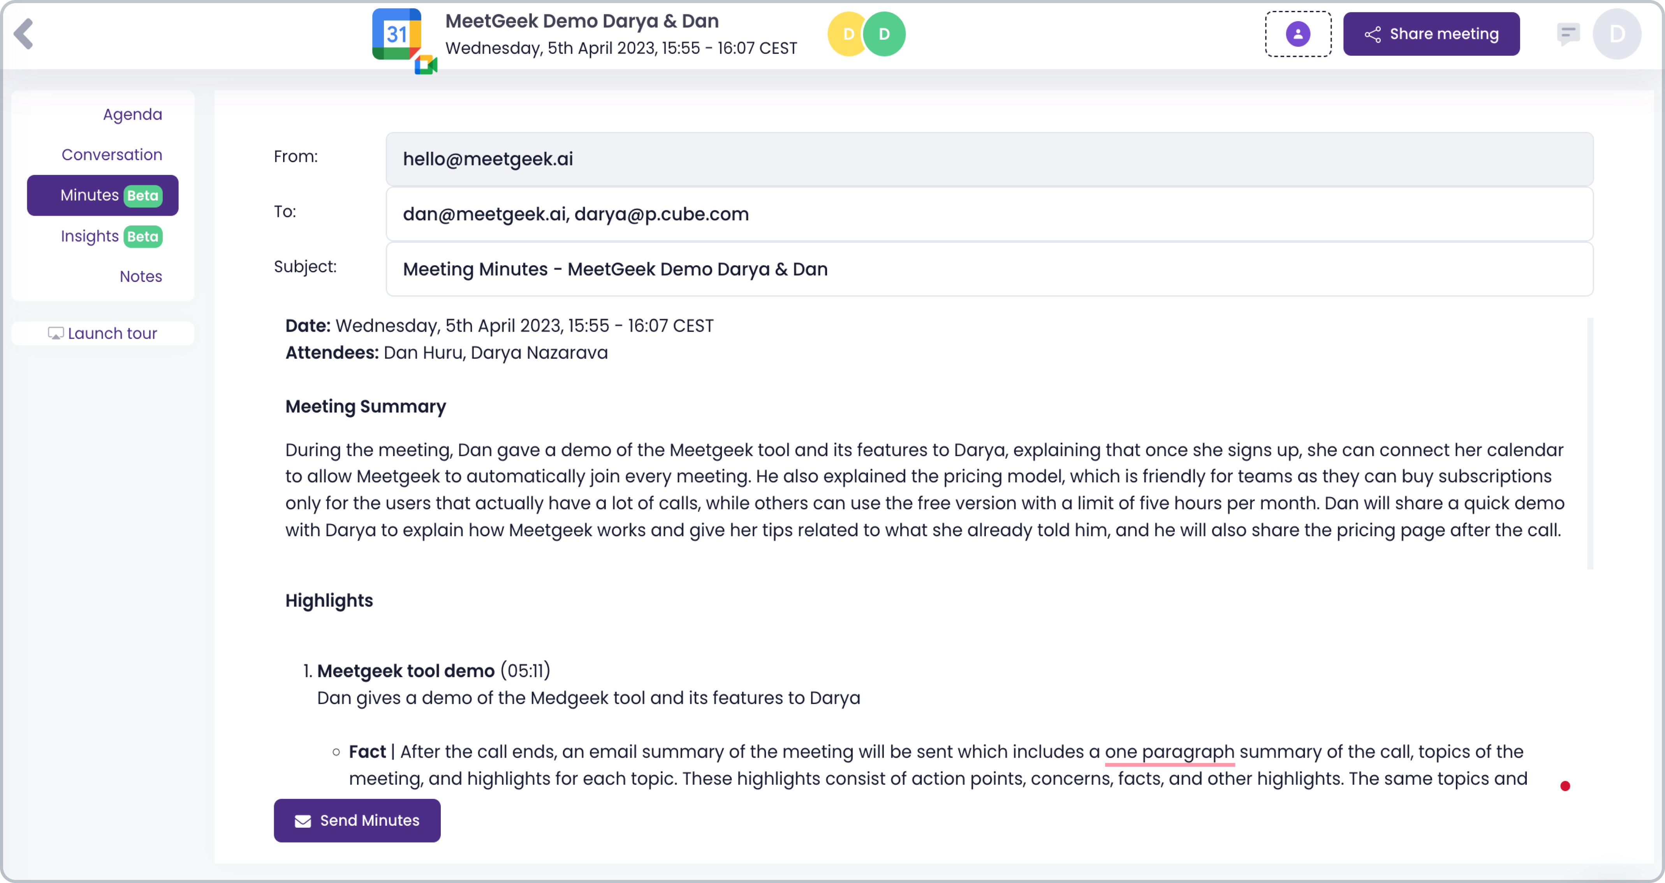
Task: Open your profile avatar top right
Action: pos(1618,33)
